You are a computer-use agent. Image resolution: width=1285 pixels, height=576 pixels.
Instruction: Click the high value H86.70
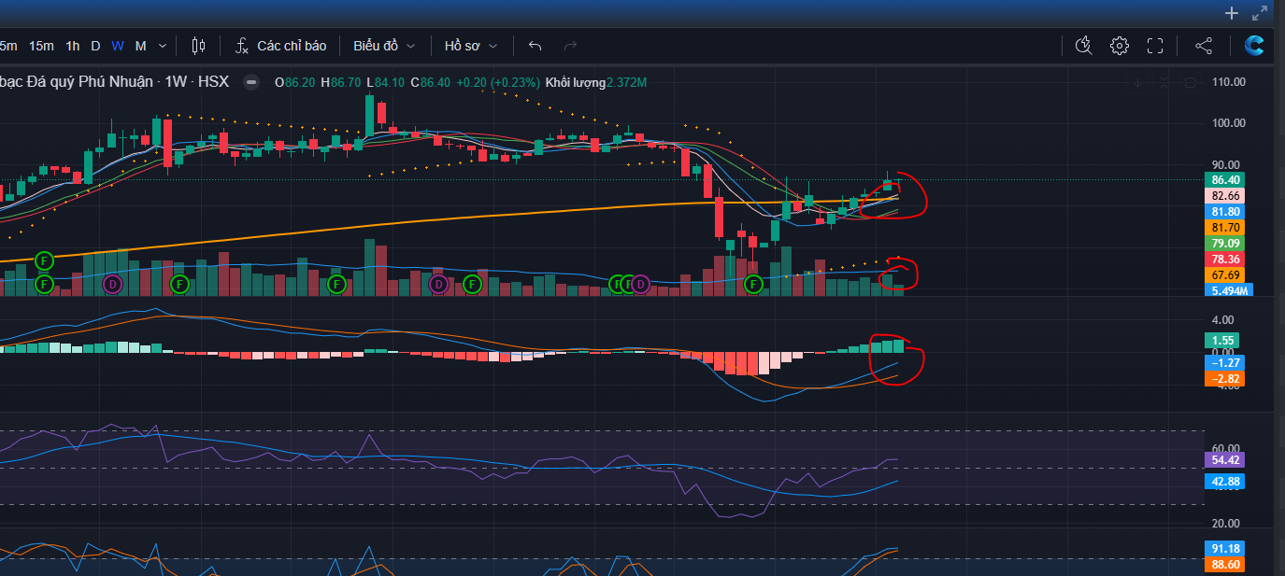341,82
